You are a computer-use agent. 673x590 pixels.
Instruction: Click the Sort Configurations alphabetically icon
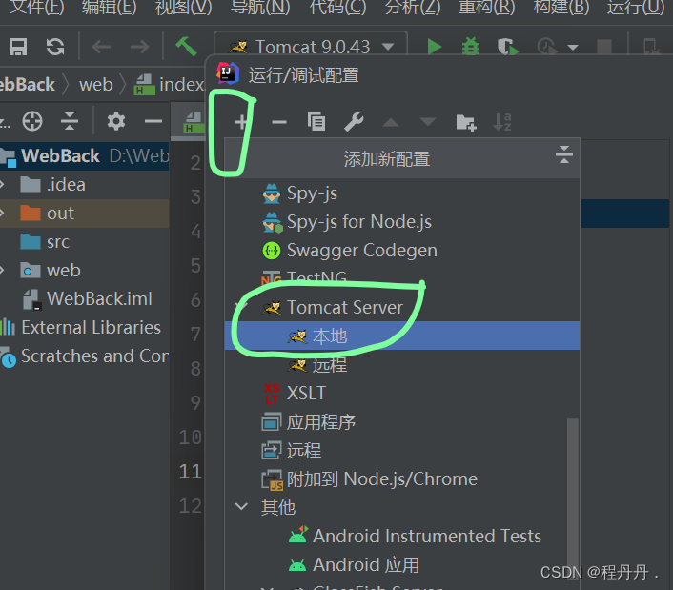(502, 122)
